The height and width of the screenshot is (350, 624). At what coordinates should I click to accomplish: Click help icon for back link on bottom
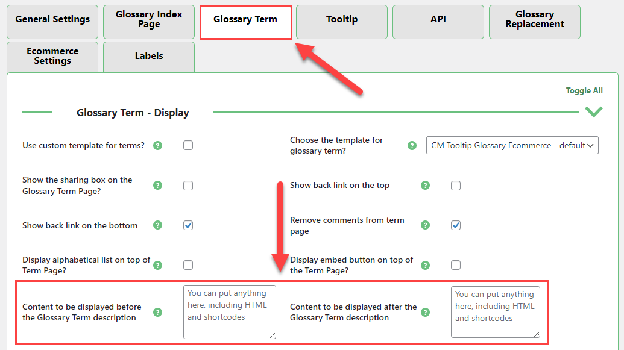[x=157, y=225]
